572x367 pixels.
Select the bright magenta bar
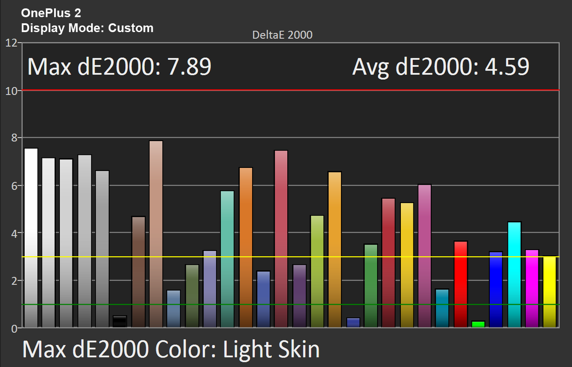coord(532,289)
